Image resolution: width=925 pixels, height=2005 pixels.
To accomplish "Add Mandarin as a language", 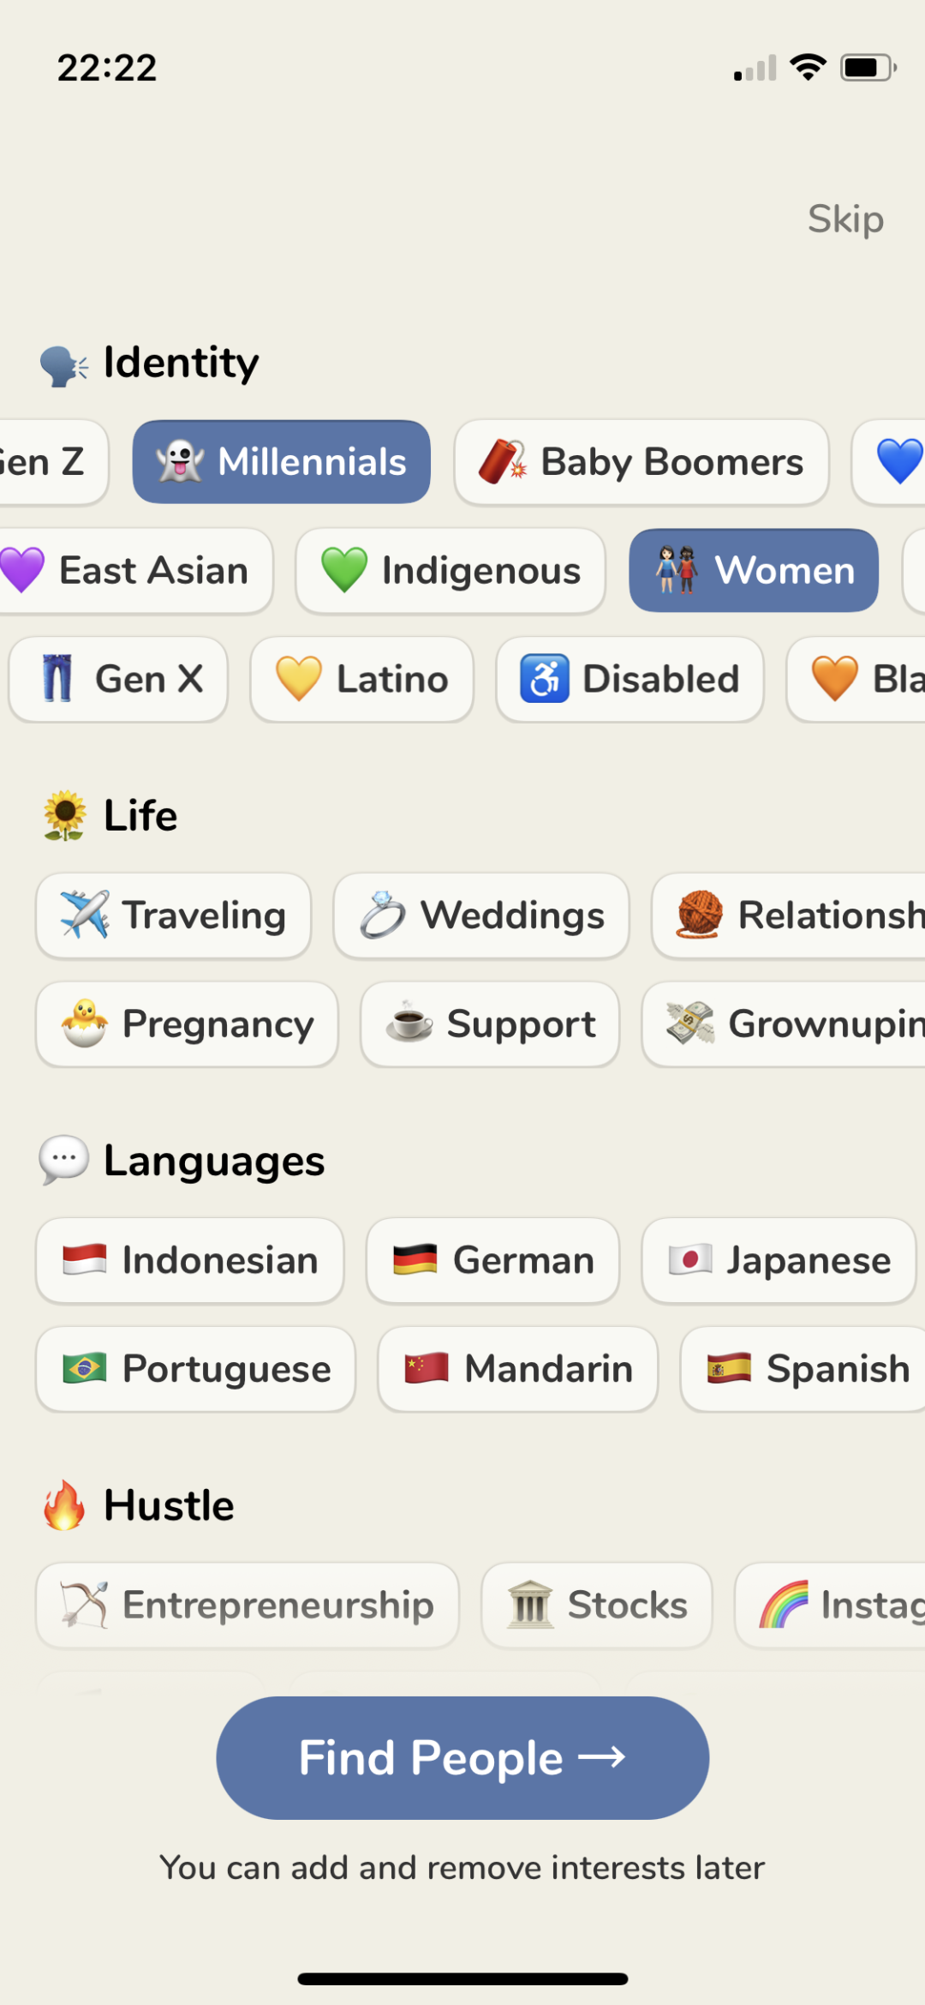I will click(x=517, y=1368).
